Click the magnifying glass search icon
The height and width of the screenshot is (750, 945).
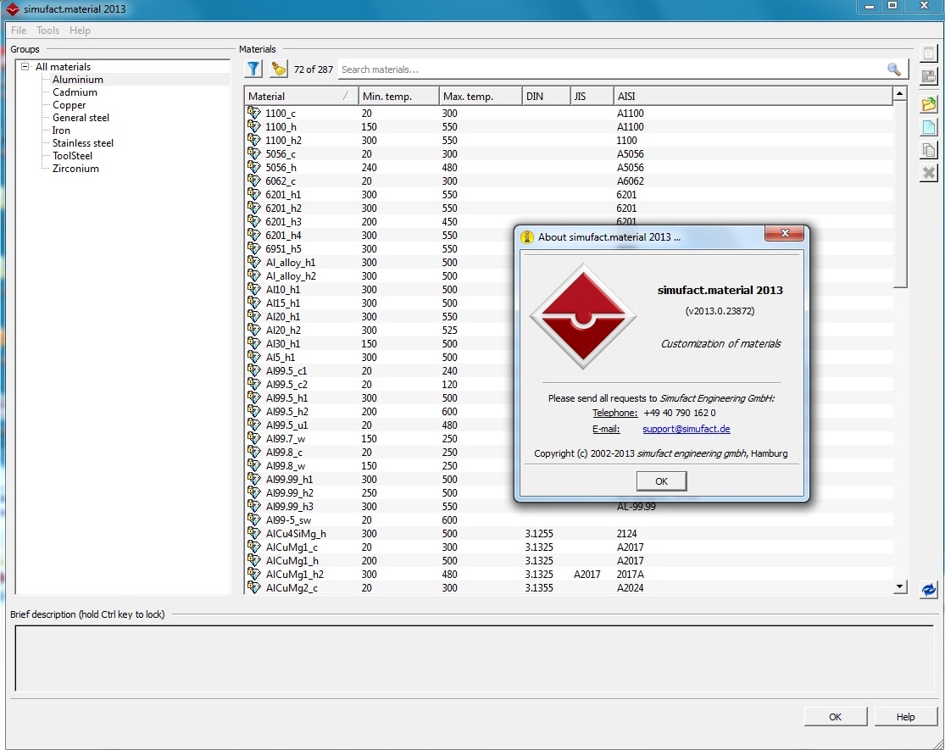(894, 69)
